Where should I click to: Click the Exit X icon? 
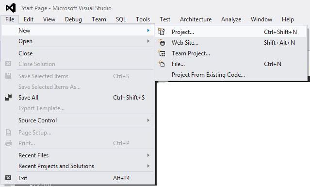click(x=8, y=178)
